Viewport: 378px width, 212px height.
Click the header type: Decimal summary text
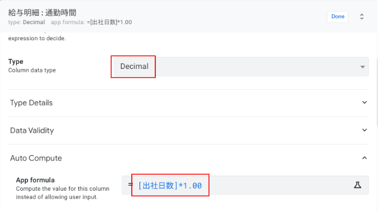click(x=26, y=22)
